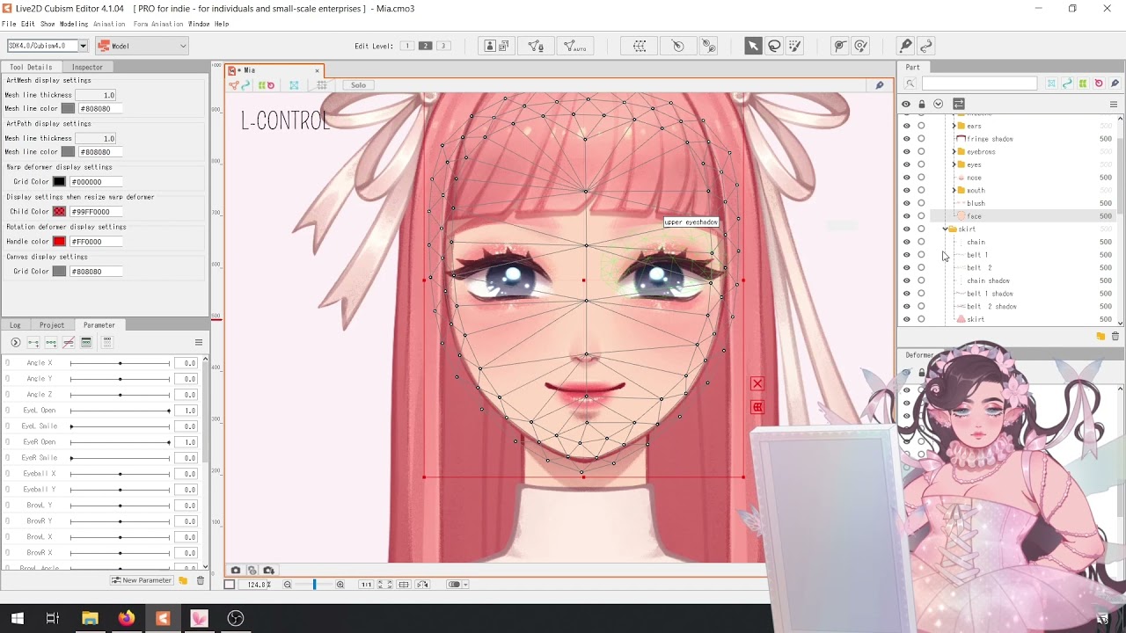Click the Warp deformer Grid Color swatch
1126x633 pixels.
[x=59, y=182]
